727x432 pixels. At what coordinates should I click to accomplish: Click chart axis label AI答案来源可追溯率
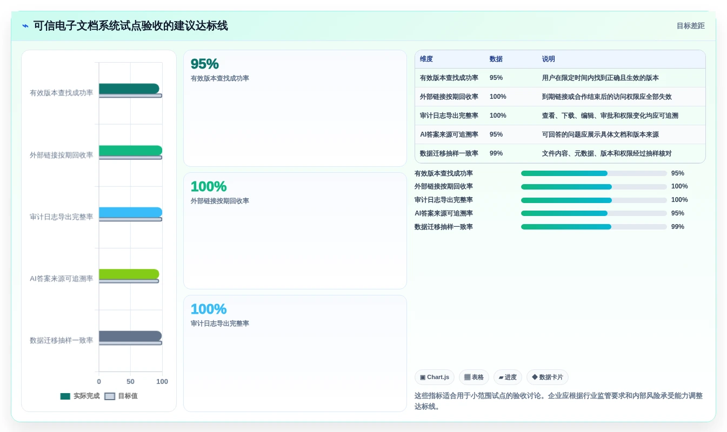[61, 279]
